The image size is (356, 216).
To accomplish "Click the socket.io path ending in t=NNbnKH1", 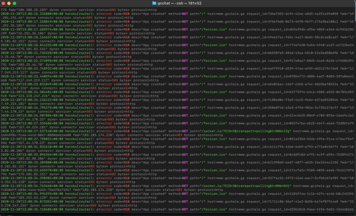I will 246,186.
